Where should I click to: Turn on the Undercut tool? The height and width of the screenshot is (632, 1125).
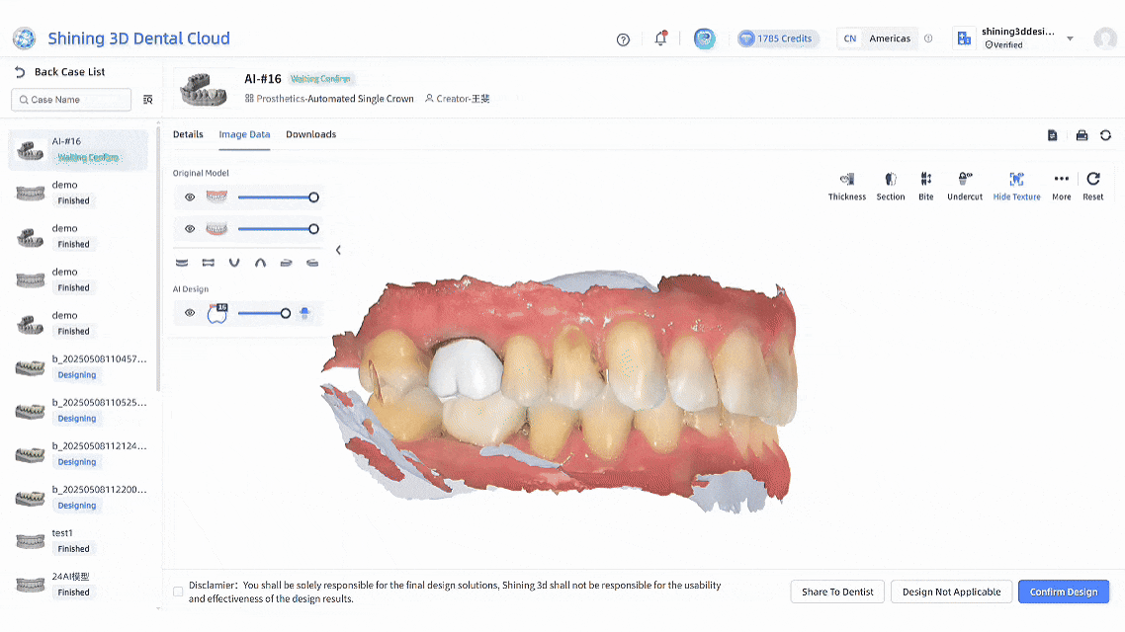pyautogui.click(x=964, y=185)
